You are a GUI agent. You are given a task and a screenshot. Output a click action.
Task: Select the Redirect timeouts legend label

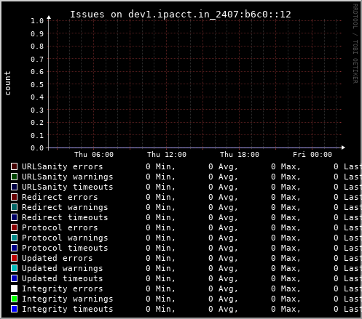(x=65, y=217)
